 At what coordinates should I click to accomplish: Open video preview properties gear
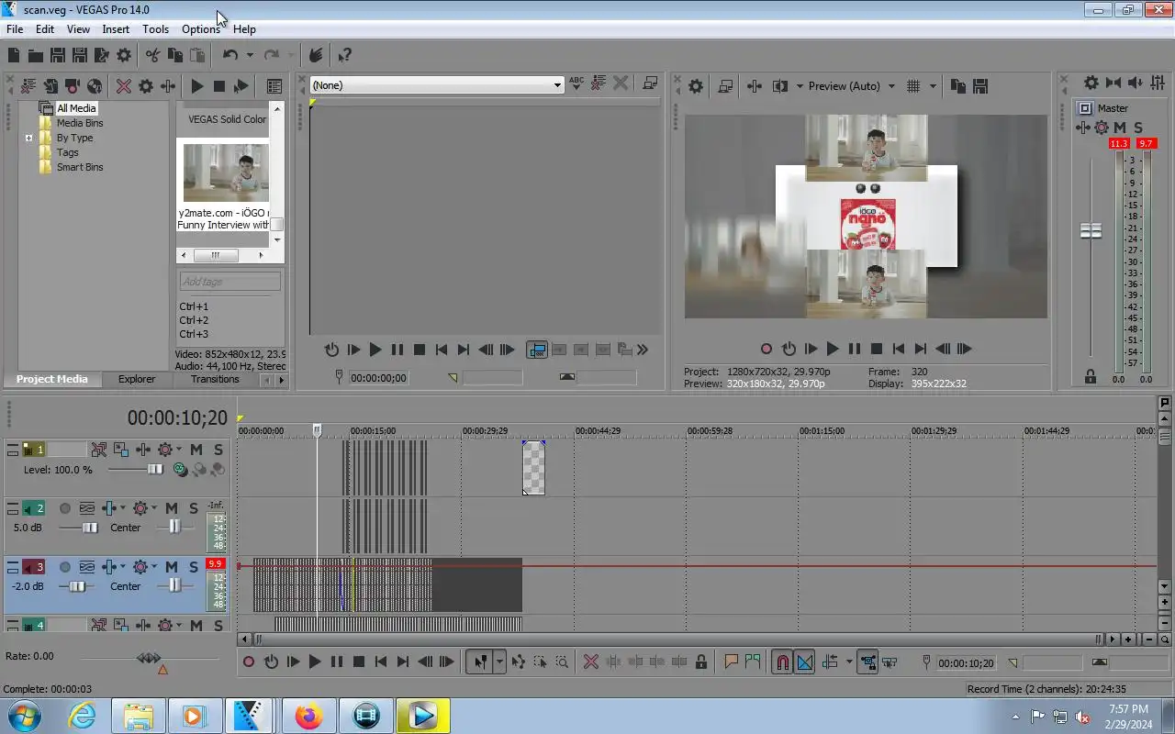coord(696,86)
